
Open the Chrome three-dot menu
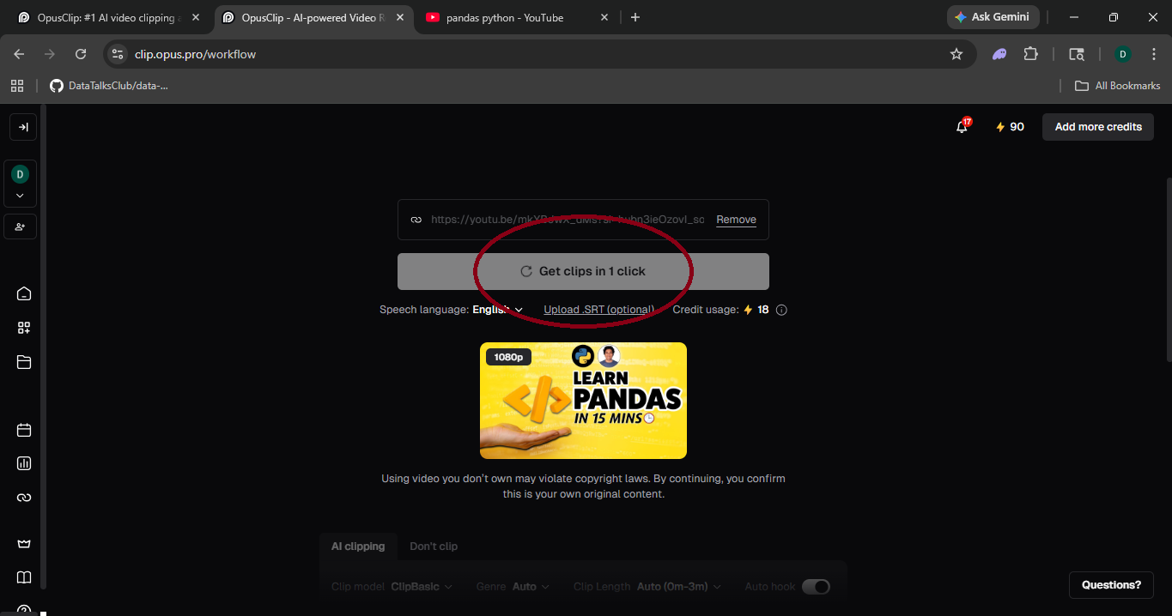[x=1154, y=54]
